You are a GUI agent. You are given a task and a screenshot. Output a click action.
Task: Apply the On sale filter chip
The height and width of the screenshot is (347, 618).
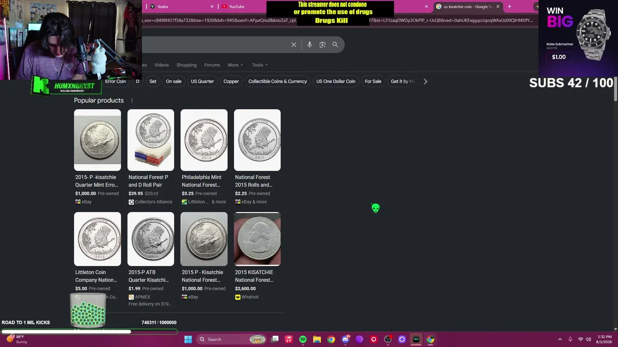(x=174, y=81)
